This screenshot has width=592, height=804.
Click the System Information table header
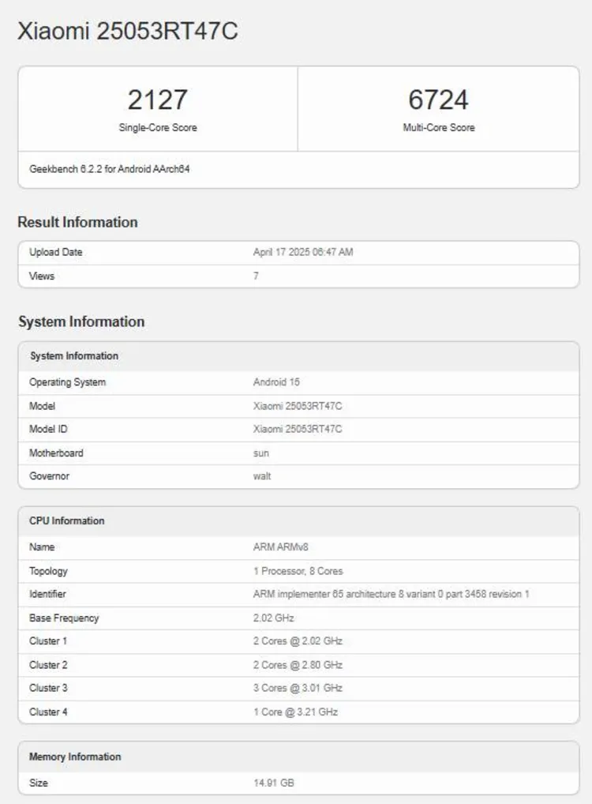(74, 356)
